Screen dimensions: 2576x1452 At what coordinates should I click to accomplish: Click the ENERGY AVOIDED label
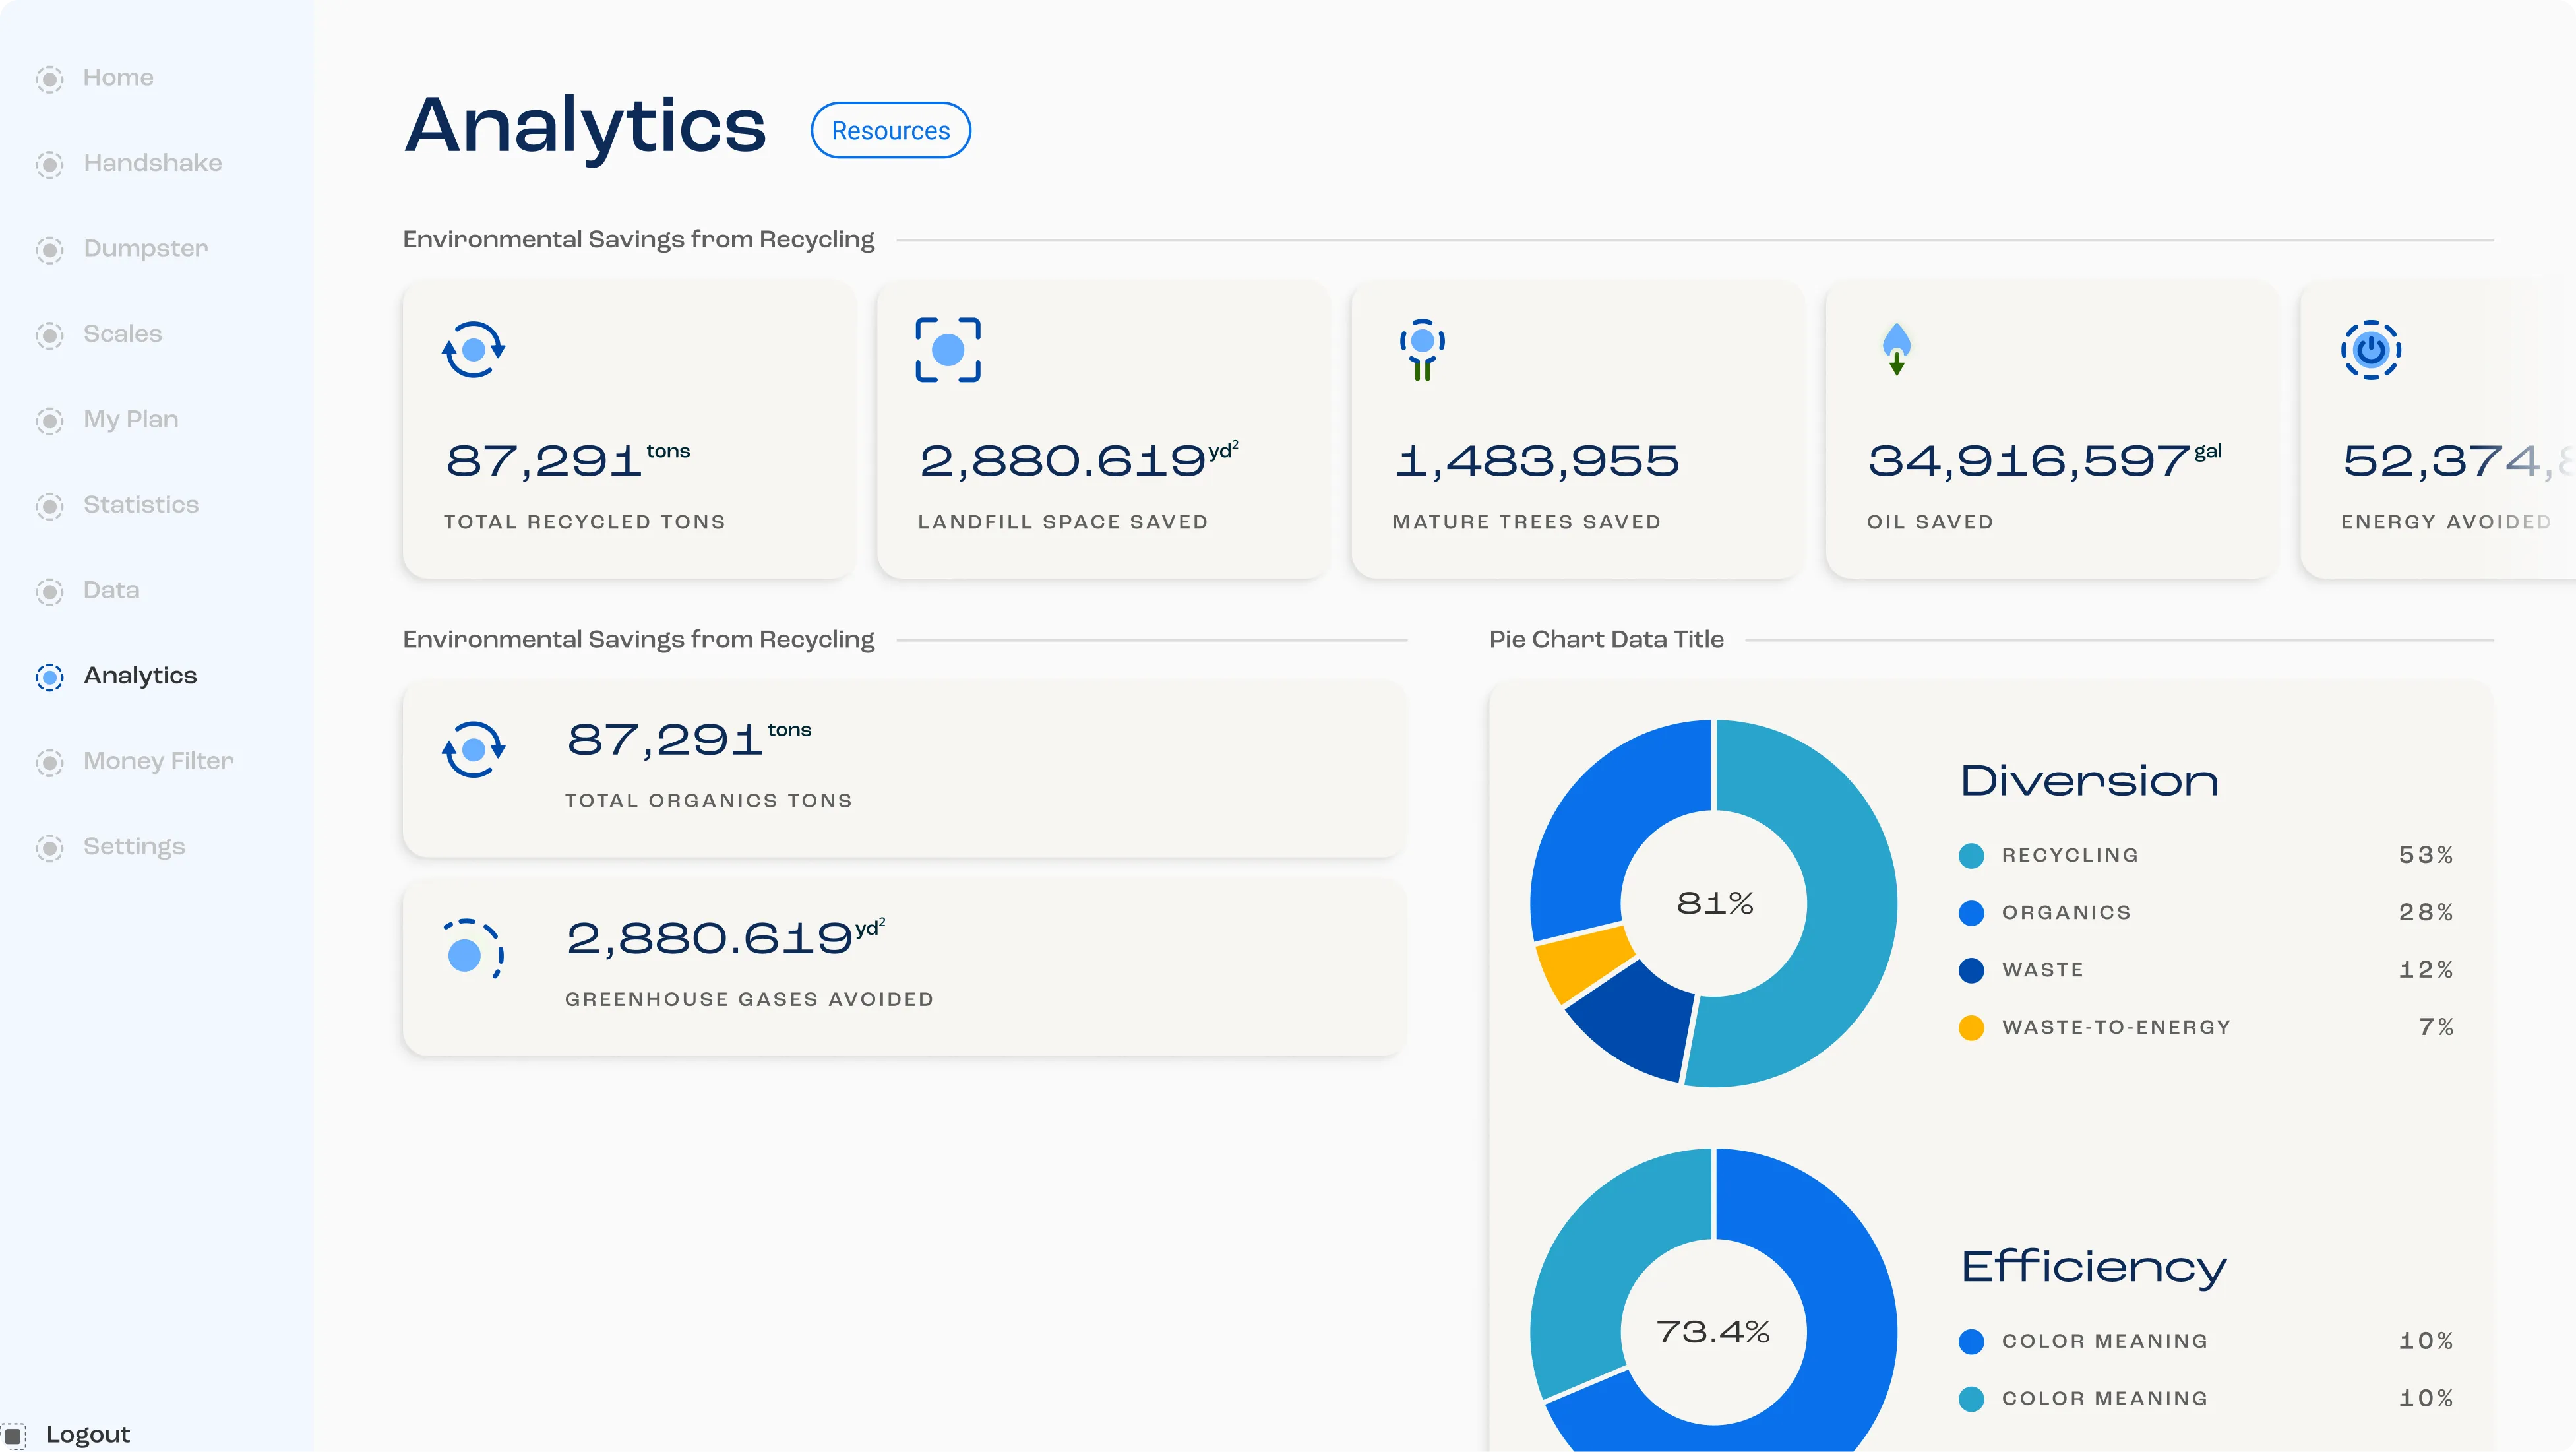click(2446, 522)
